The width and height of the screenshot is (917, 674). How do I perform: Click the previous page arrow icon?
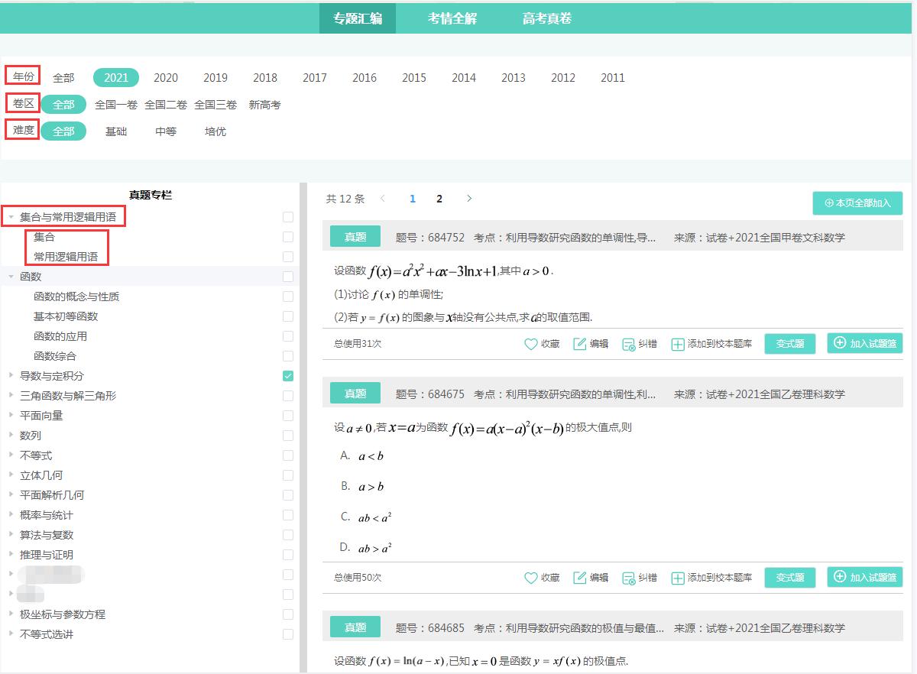(x=382, y=198)
